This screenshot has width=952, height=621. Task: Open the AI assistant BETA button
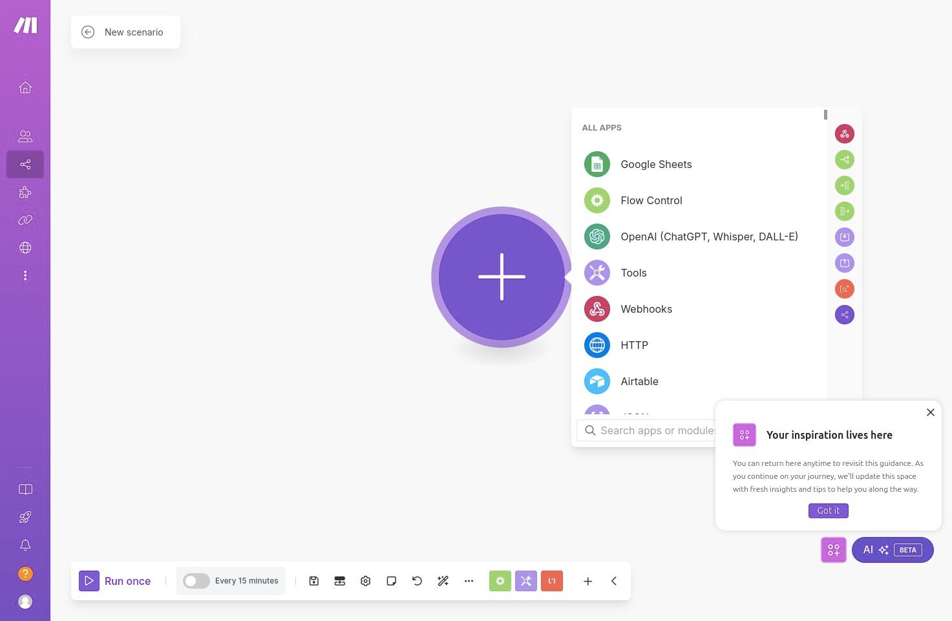tap(892, 550)
